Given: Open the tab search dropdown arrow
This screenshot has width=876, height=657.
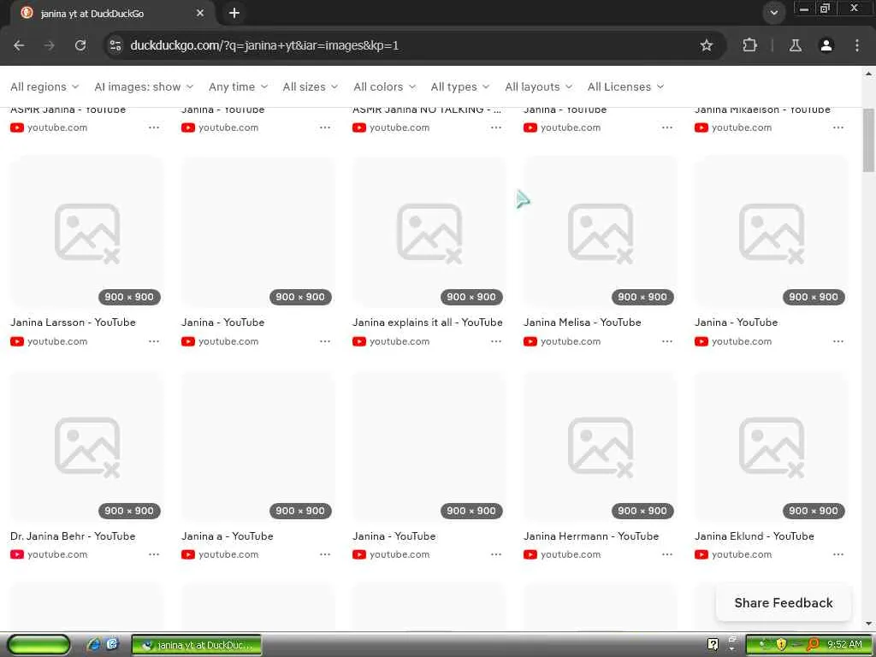Looking at the screenshot, I should click(773, 13).
